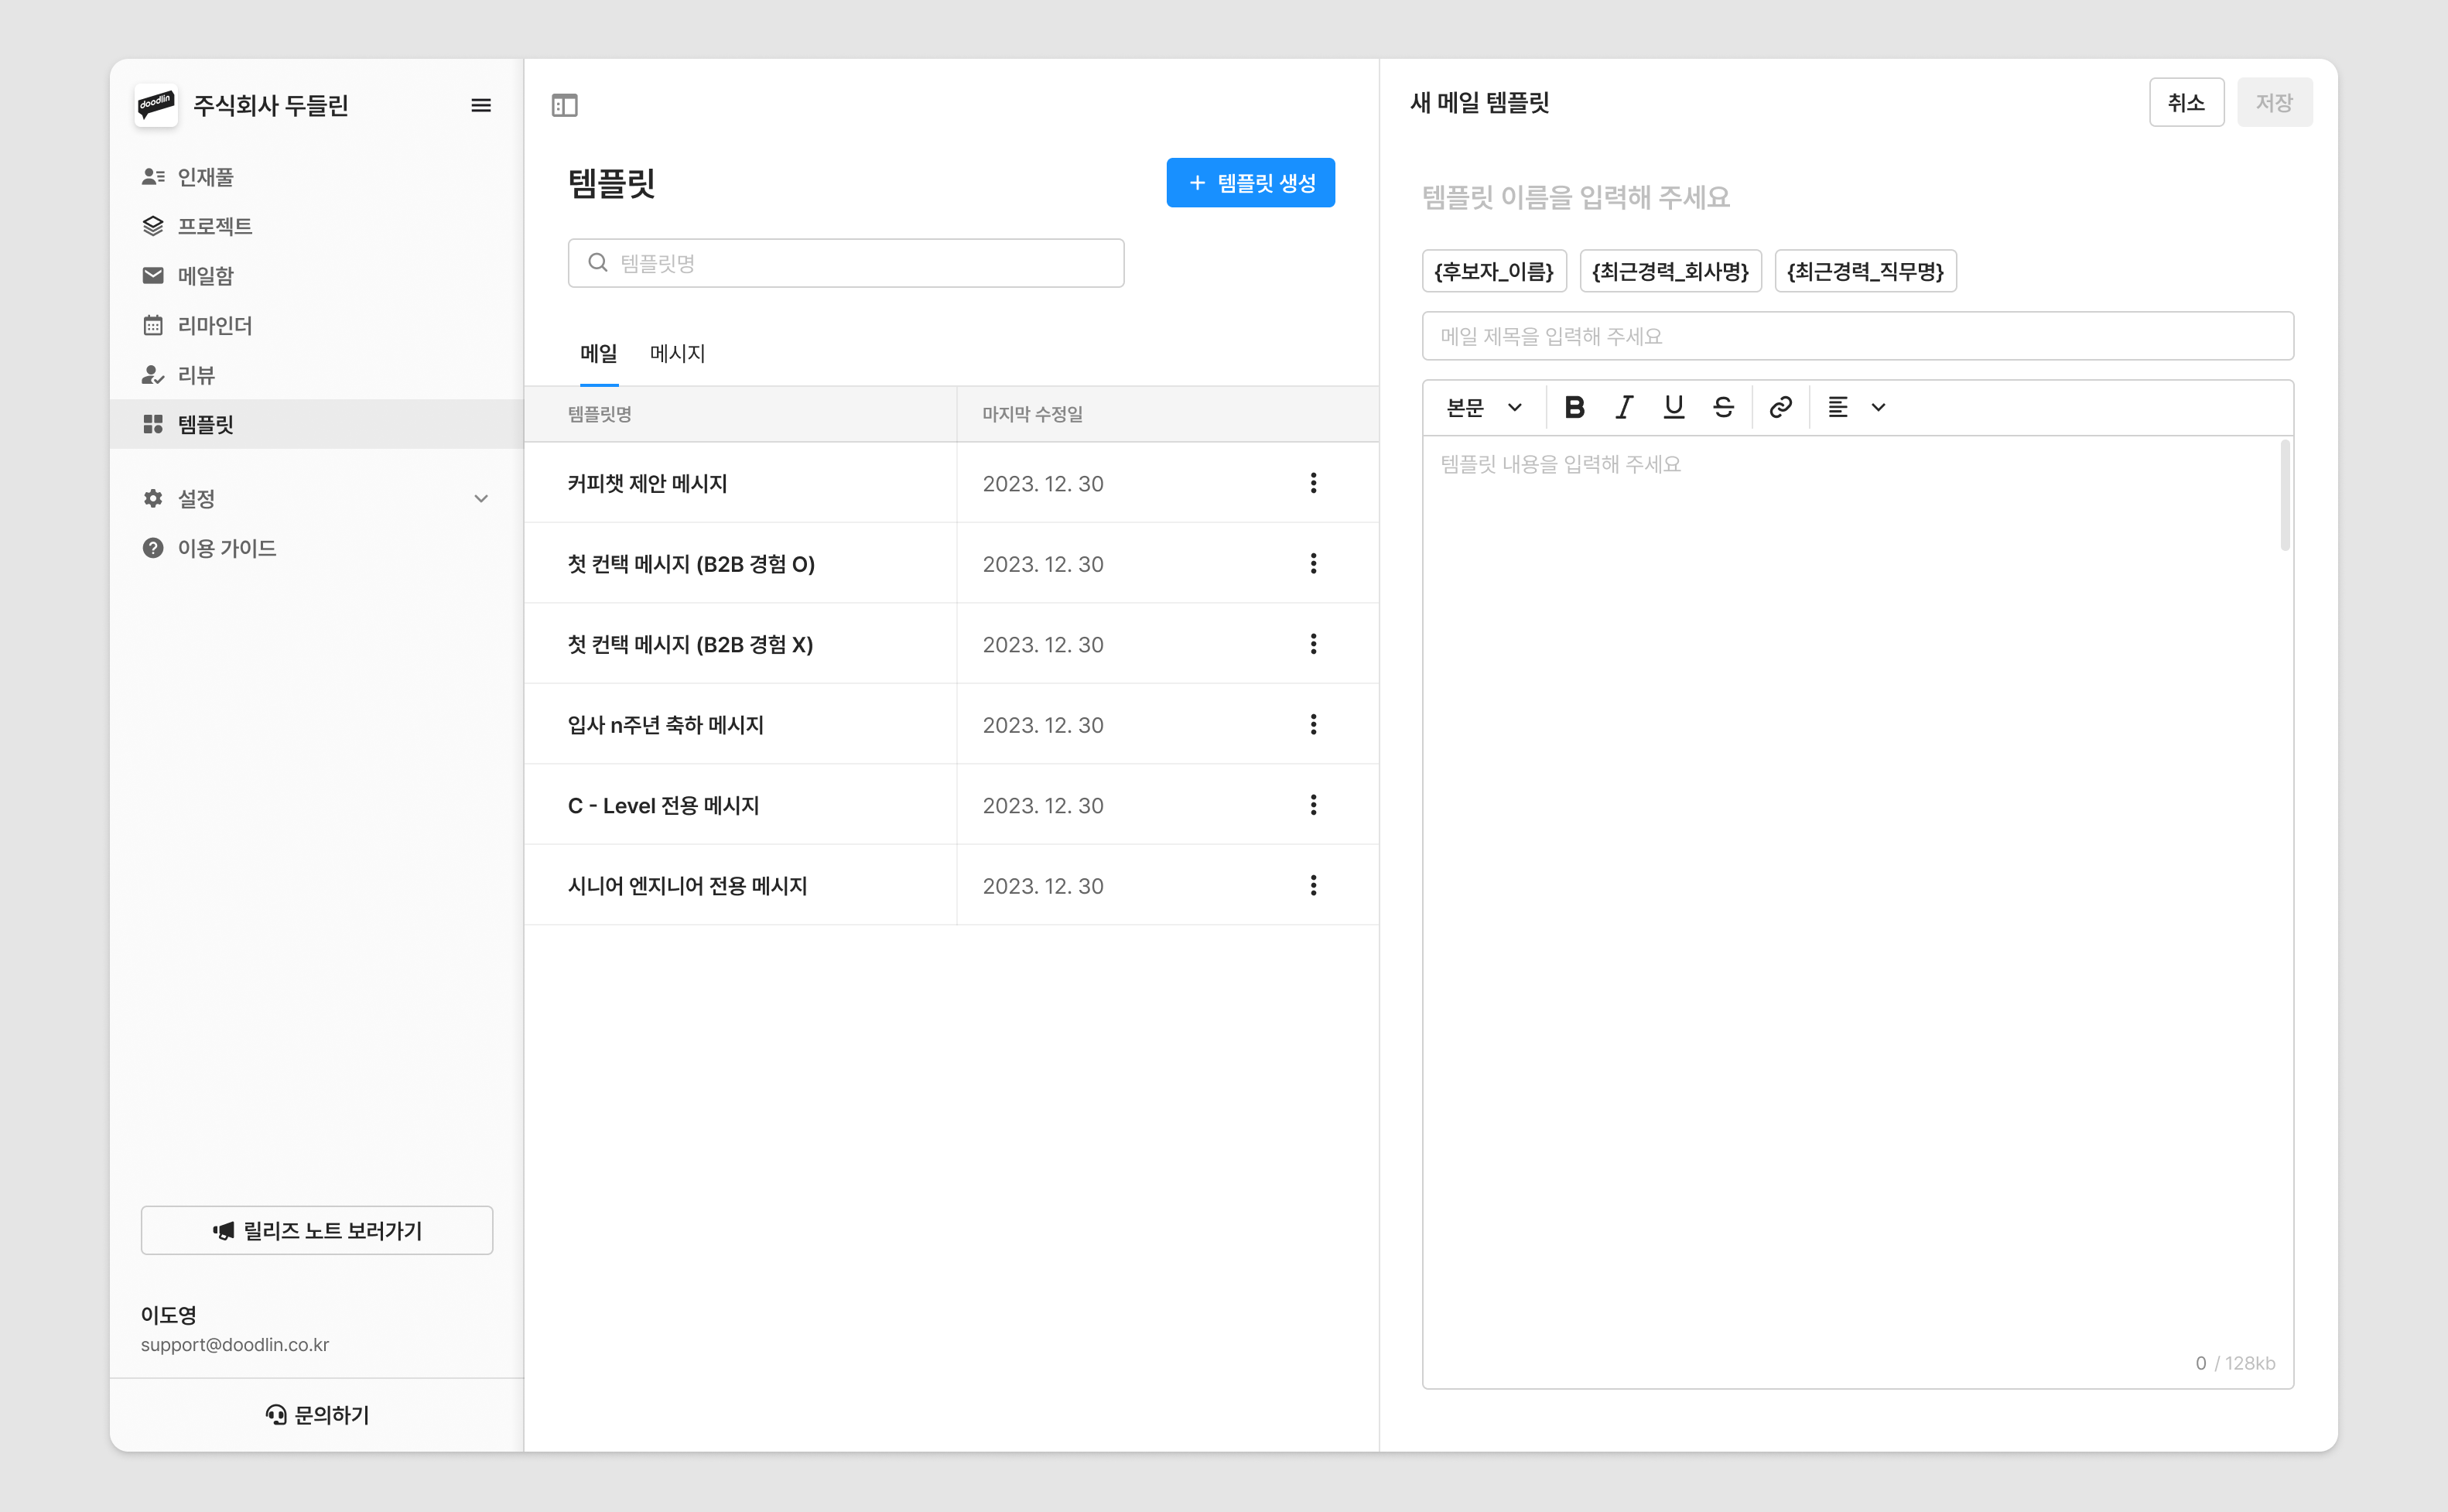Viewport: 2448px width, 1512px height.
Task: Toggle the side panel layout icon
Action: point(565,105)
